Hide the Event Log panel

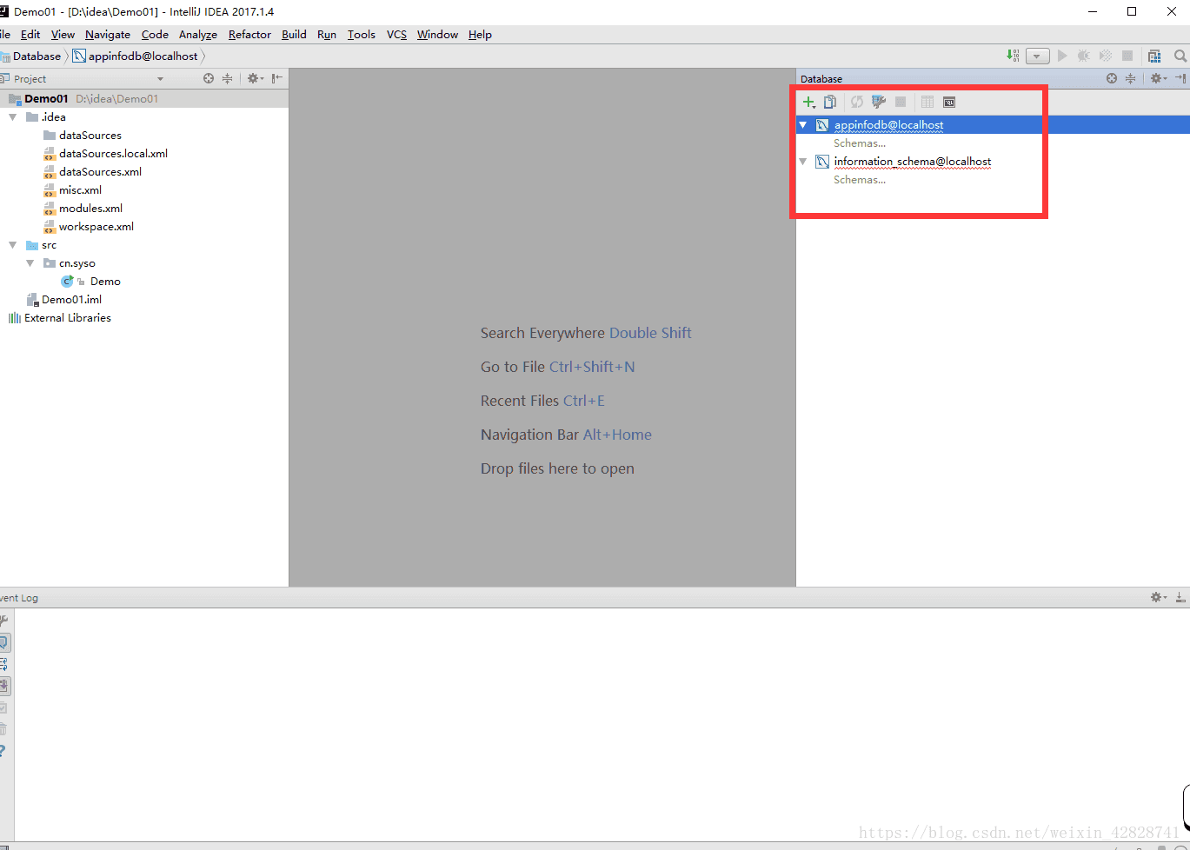[x=1180, y=597]
